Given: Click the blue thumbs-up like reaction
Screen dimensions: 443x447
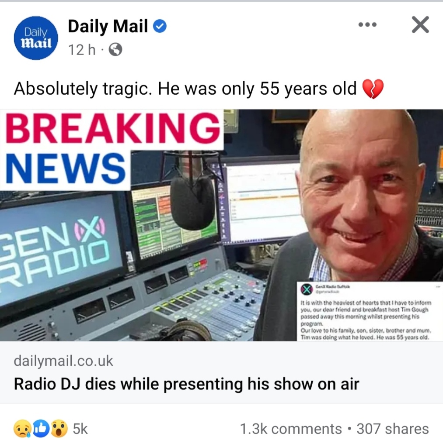Looking at the screenshot, I should pyautogui.click(x=41, y=429).
